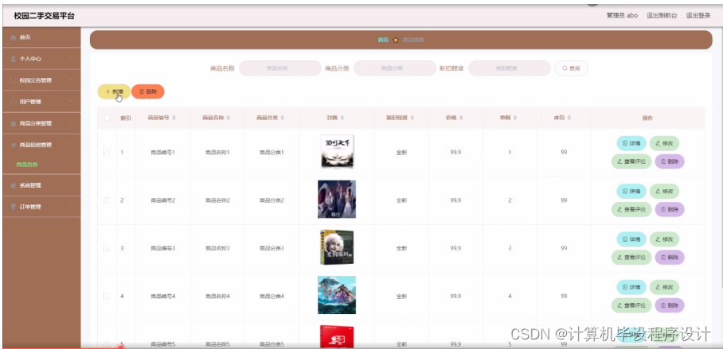Click 查看评论 for 商品名称4
Image resolution: width=723 pixels, height=349 pixels.
coord(631,305)
